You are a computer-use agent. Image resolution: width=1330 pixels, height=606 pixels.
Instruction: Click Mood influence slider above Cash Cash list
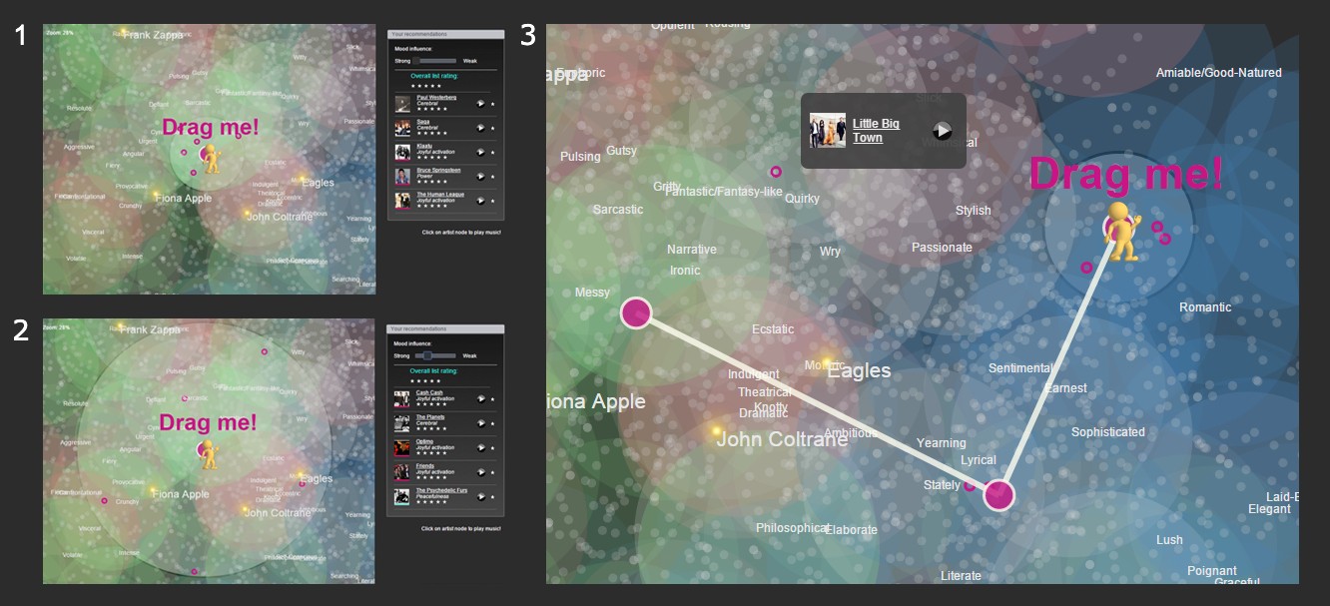click(435, 355)
